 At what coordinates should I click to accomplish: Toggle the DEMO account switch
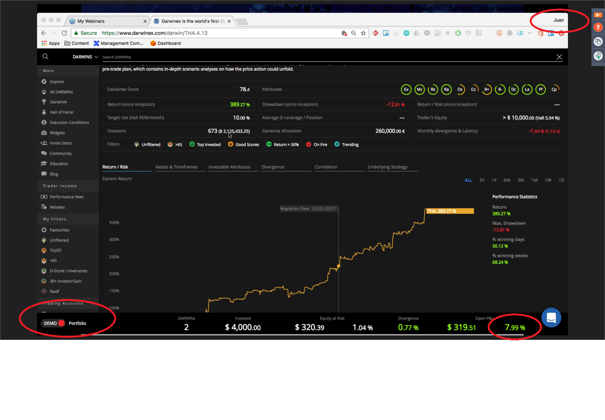(x=54, y=323)
